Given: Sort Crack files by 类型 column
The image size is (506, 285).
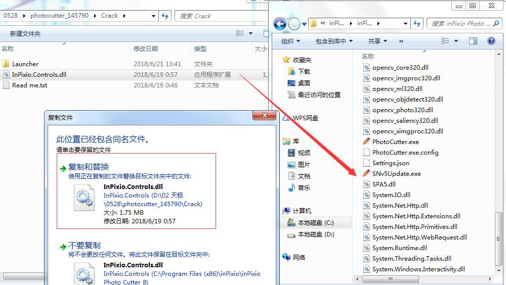Looking at the screenshot, I should [200, 49].
